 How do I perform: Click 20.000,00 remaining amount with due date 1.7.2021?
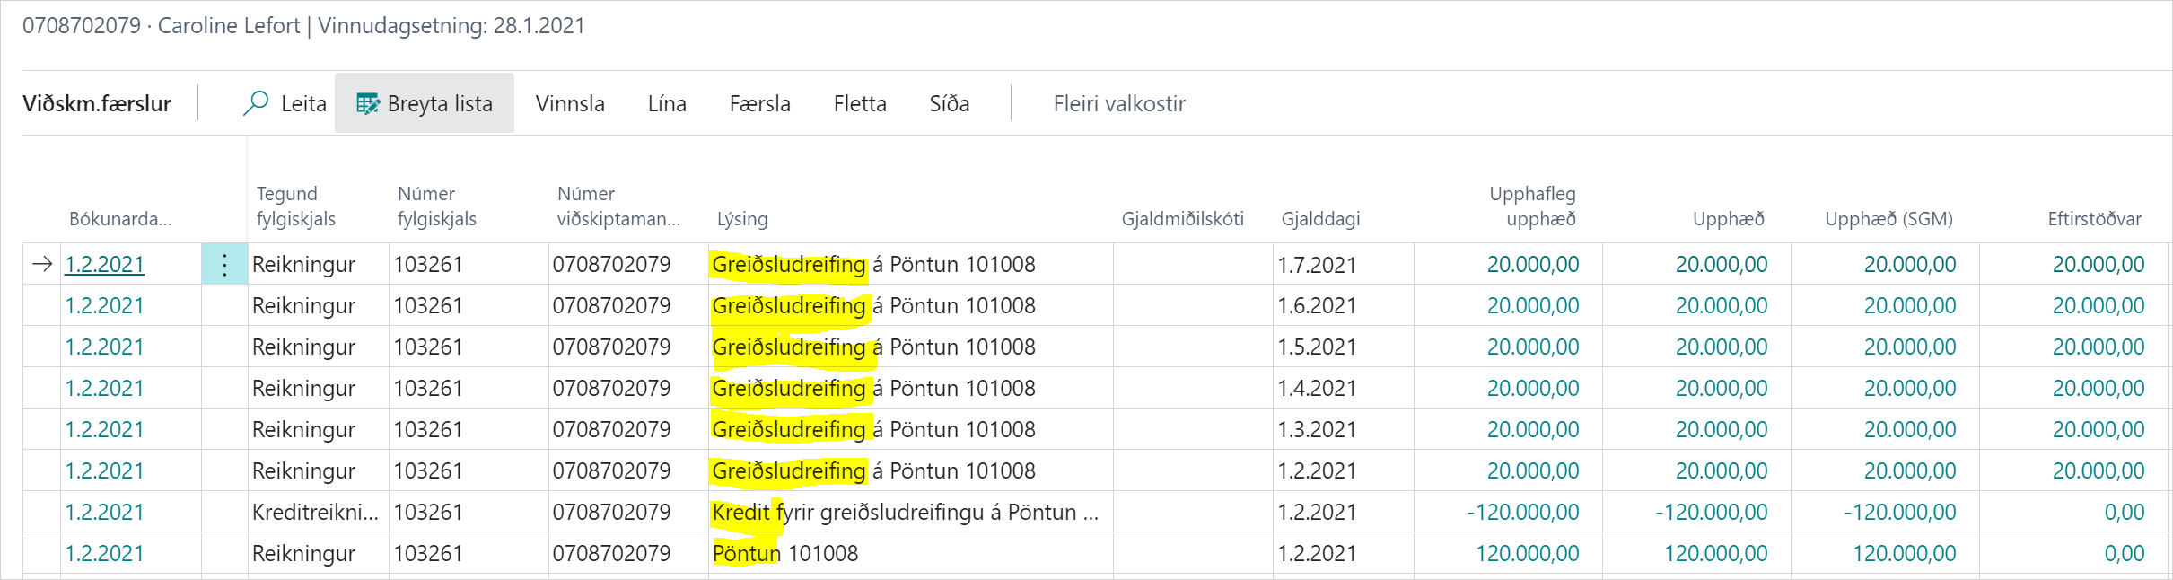[x=2098, y=265]
